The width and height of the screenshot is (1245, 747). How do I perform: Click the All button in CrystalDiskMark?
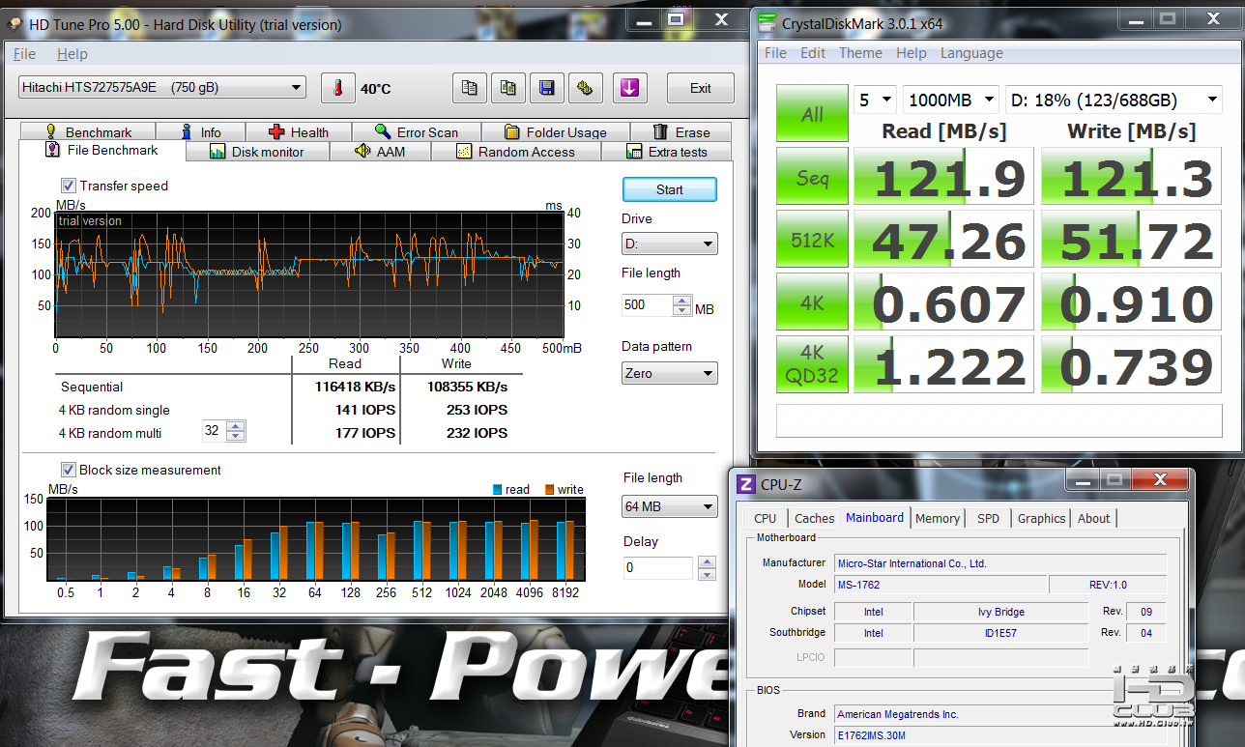812,114
